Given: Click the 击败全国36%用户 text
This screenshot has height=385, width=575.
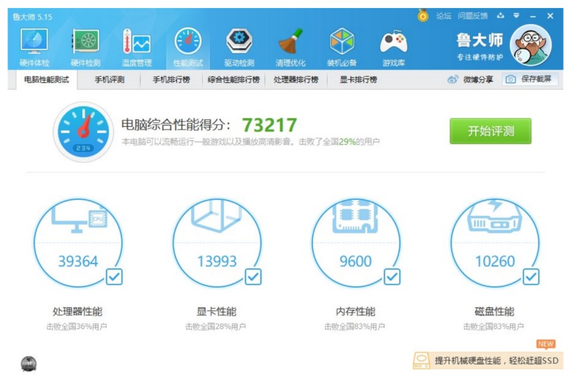Looking at the screenshot, I should pos(76,326).
